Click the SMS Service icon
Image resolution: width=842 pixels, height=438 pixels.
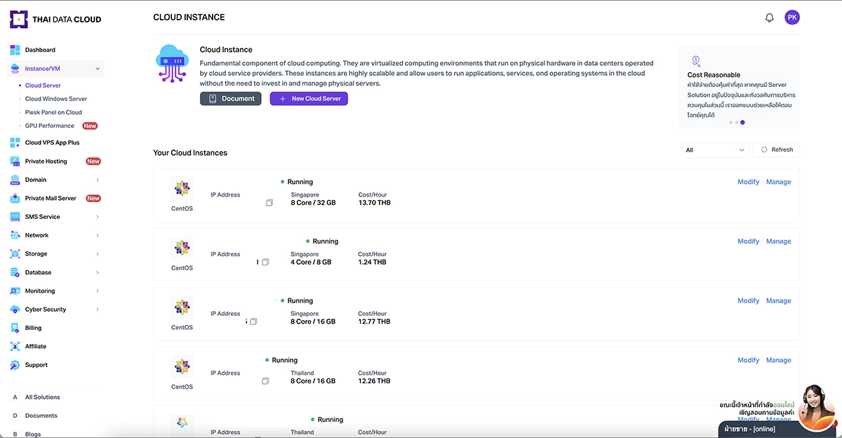pyautogui.click(x=15, y=217)
